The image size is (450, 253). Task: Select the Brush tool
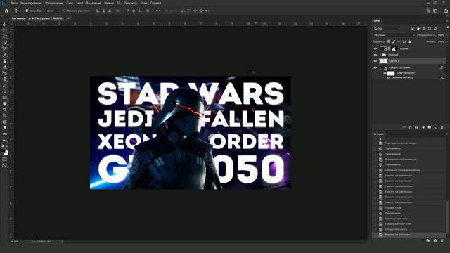5,55
